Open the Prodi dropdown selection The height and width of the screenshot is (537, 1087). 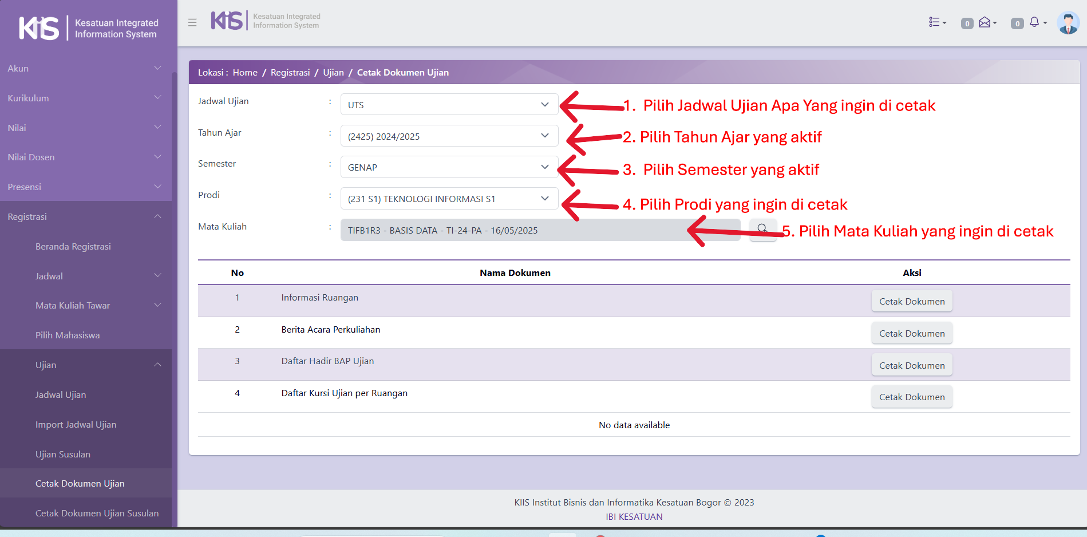pos(449,199)
